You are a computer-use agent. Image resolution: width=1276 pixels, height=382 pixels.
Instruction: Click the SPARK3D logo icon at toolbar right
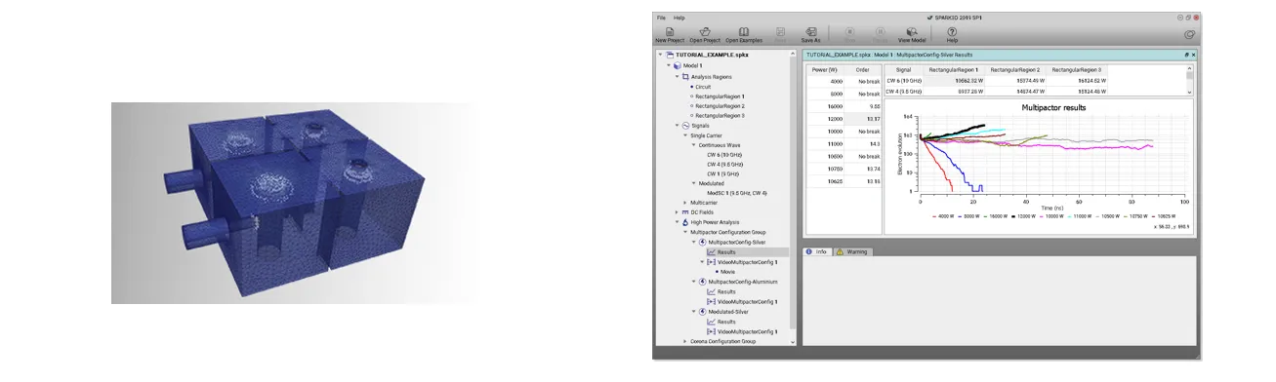[x=1189, y=34]
